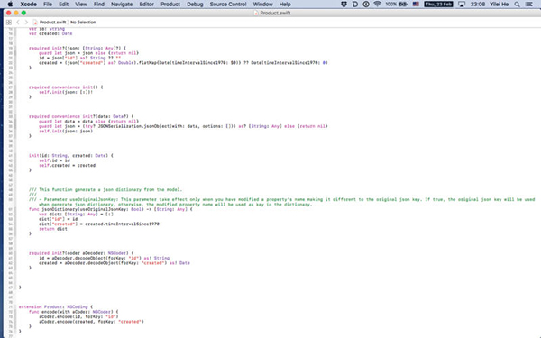This screenshot has height=338, width=541.
Task: Open the No Selection jump bar segment
Action: click(x=83, y=22)
